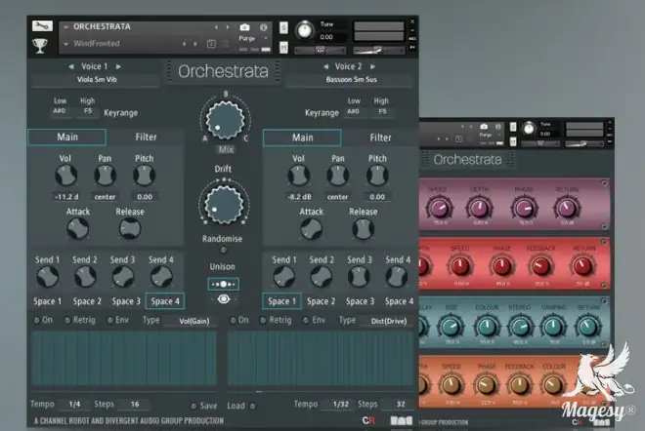Click Voice 2 Release knob
Viewport: 645px width, 431px height.
[x=363, y=229]
